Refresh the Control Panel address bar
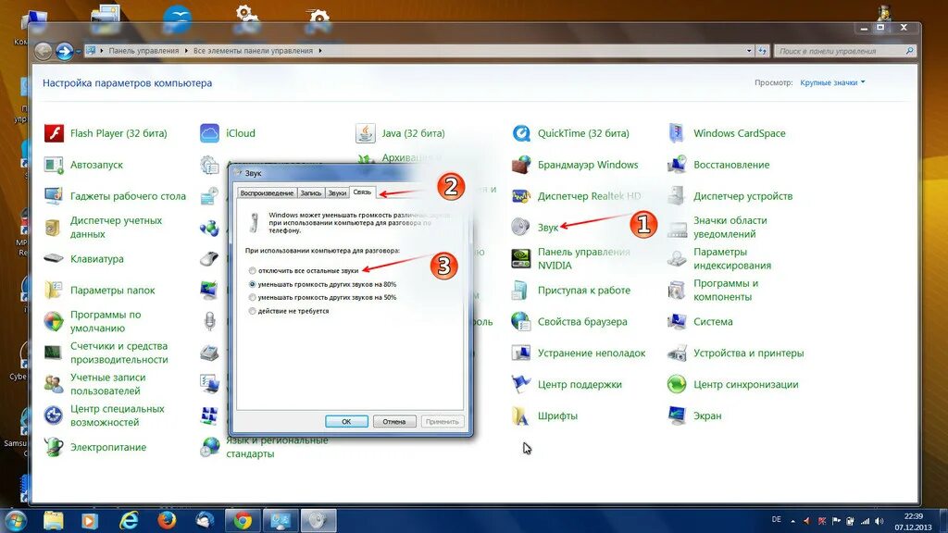 click(763, 51)
